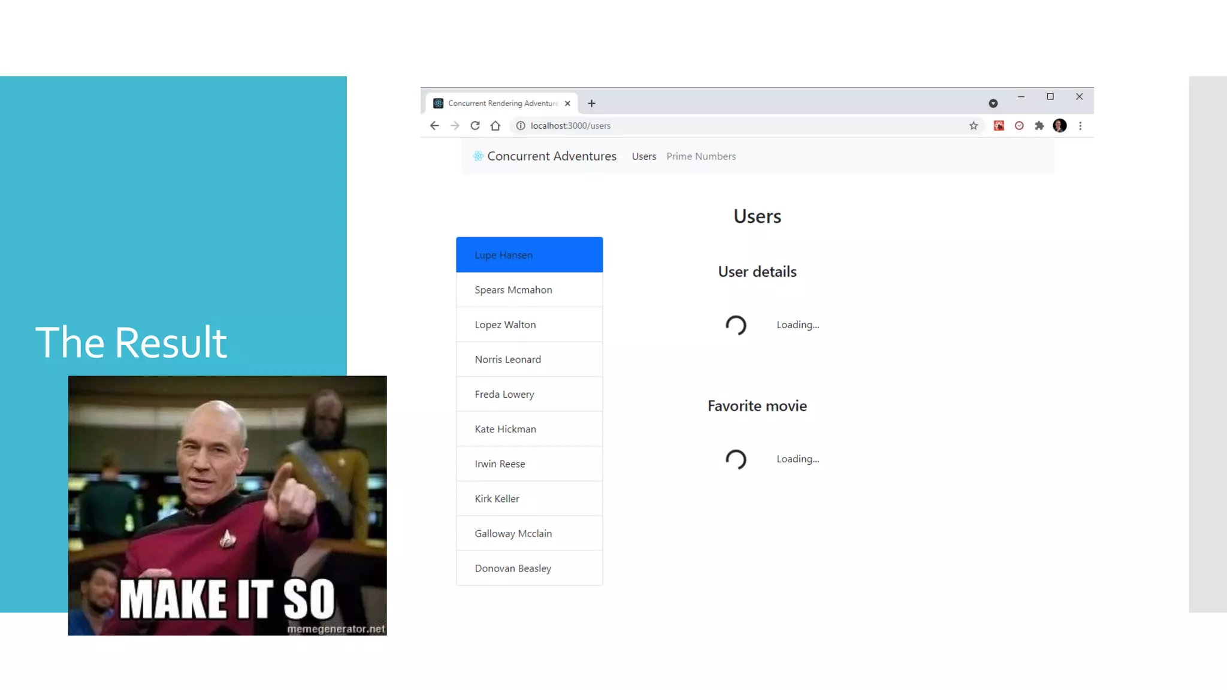Open Chrome three-dot menu
Screen dimensions: 1227x690
coord(1080,126)
